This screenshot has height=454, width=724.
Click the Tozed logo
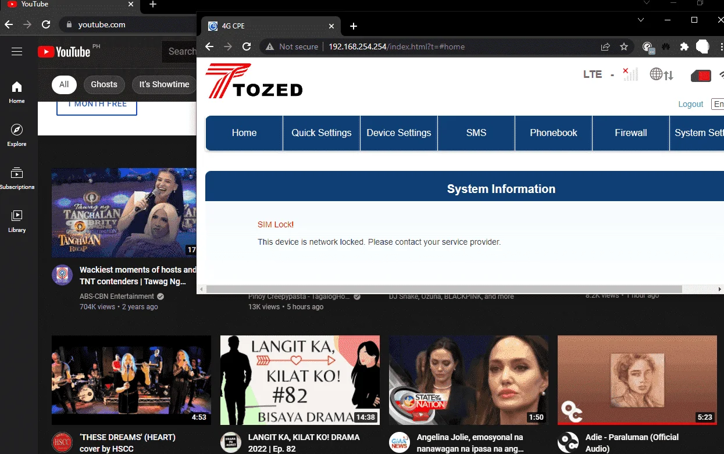coord(254,81)
